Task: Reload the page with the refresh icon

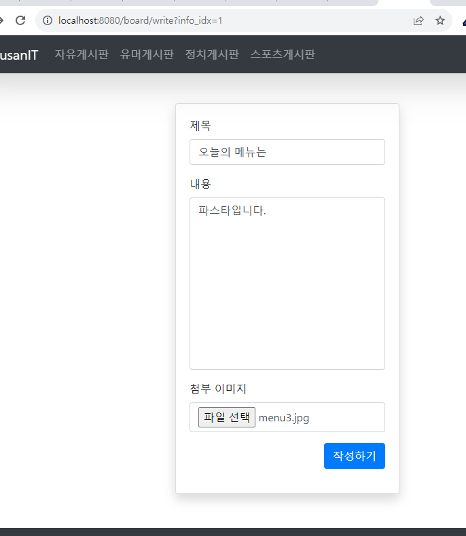Action: tap(20, 20)
